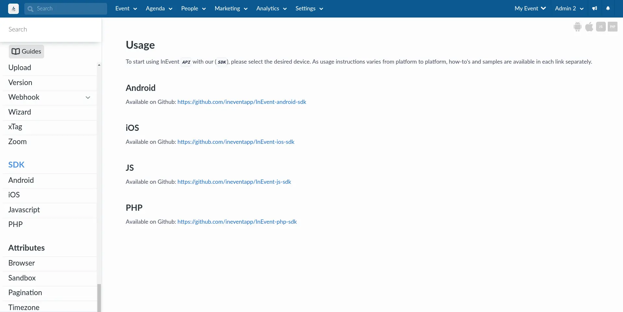Select the JS platform icon
This screenshot has height=312, width=623.
pyautogui.click(x=601, y=27)
